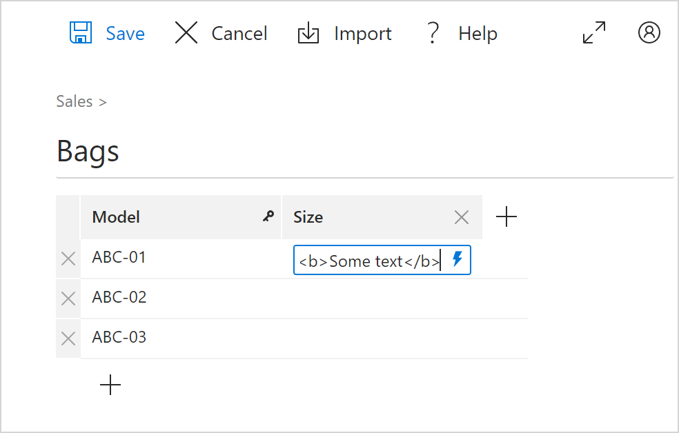Go to Sales breadcrumb link

[x=75, y=101]
